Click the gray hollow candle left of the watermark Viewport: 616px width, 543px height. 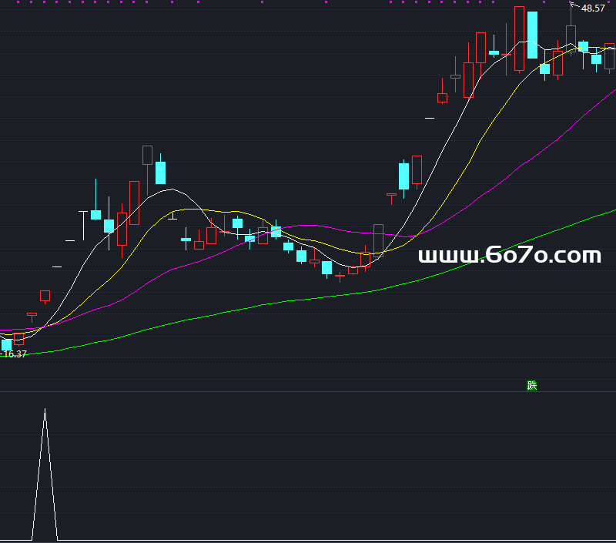pyautogui.click(x=378, y=239)
